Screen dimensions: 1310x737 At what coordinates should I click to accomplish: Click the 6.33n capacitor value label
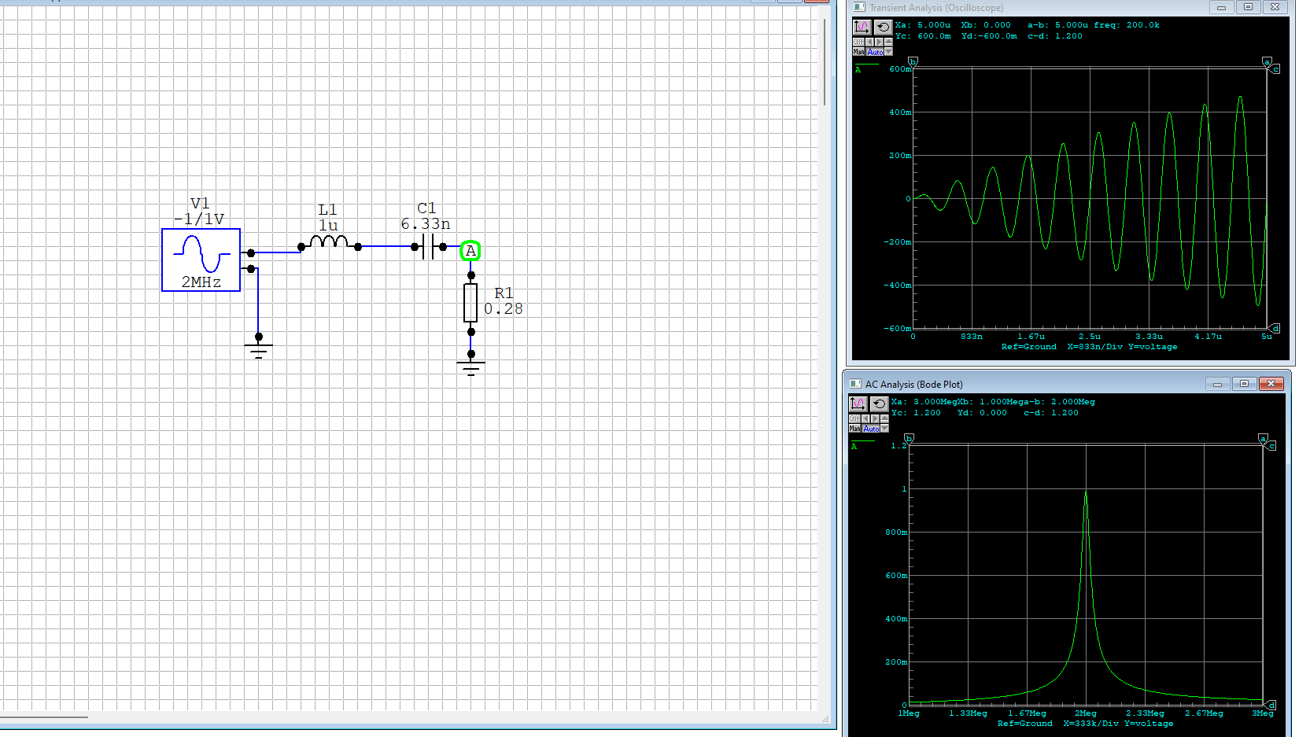coord(426,224)
